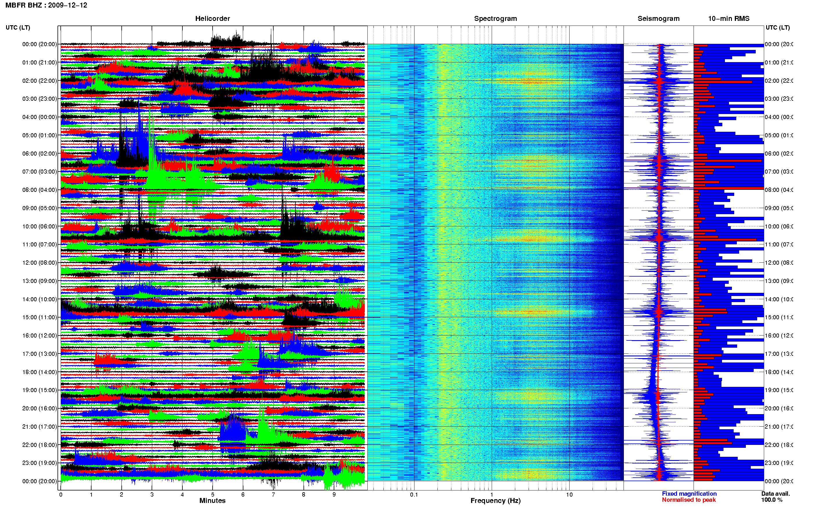Click the left 03:00 (23:00) time label
Image resolution: width=826 pixels, height=516 pixels.
coord(39,99)
